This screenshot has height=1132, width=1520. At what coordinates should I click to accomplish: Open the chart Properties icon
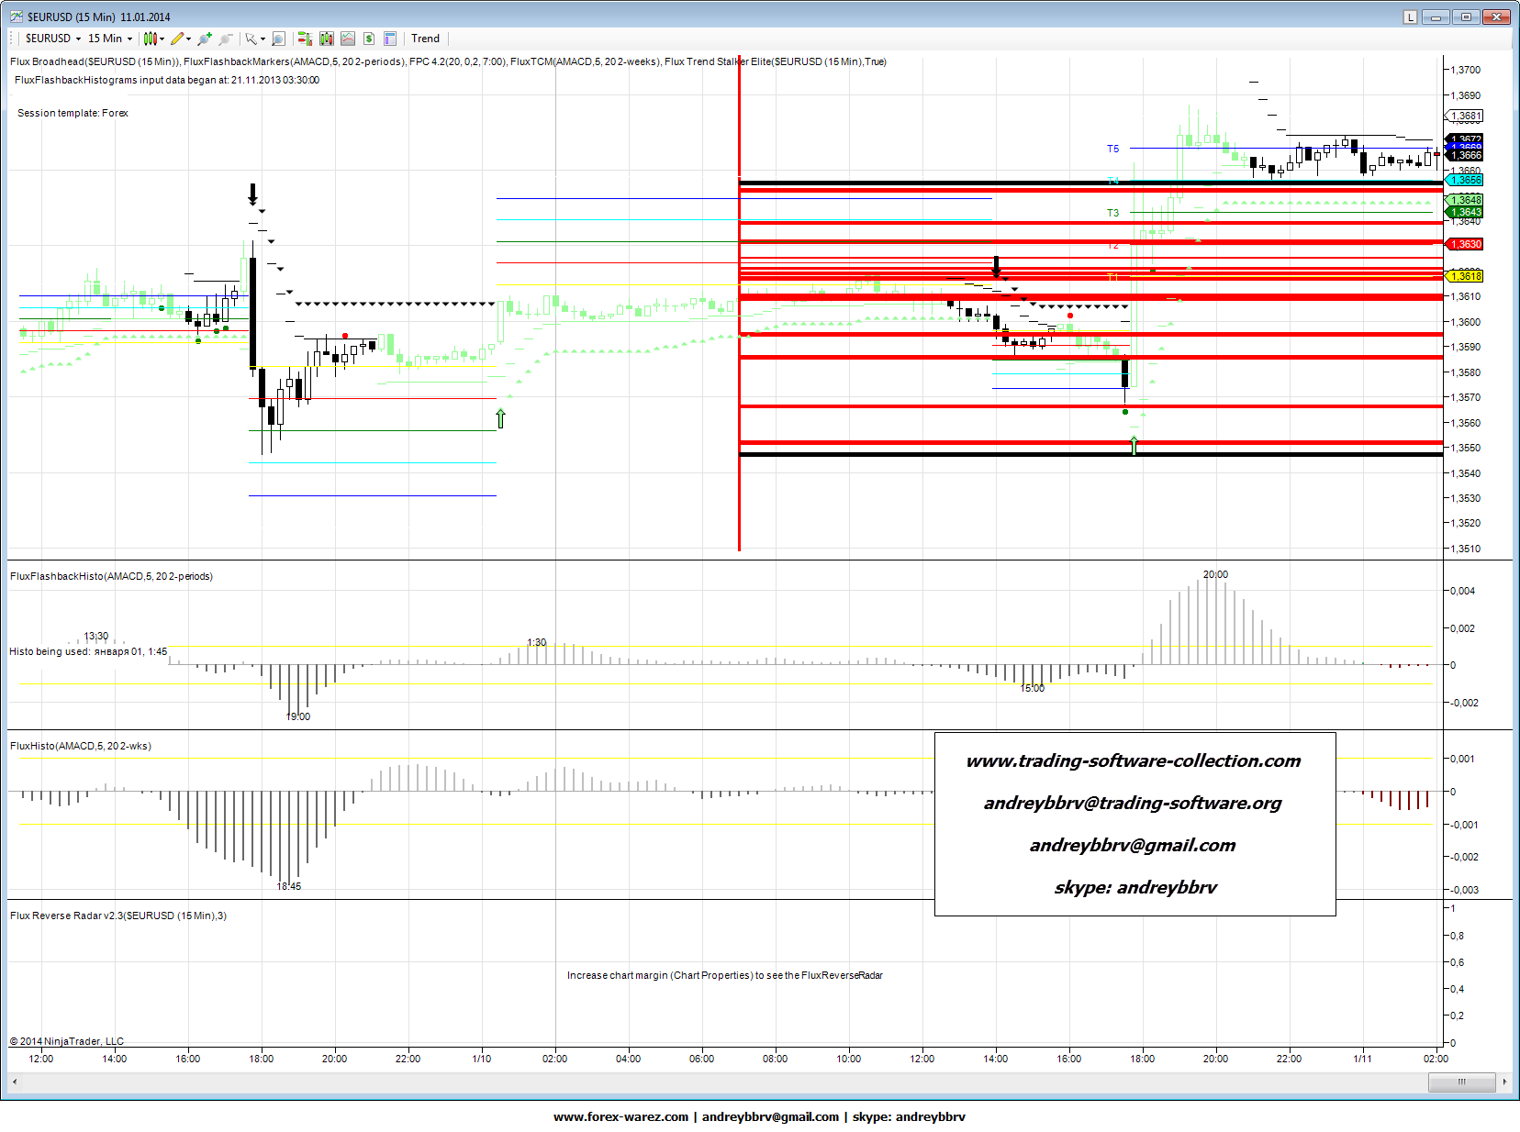(x=390, y=39)
